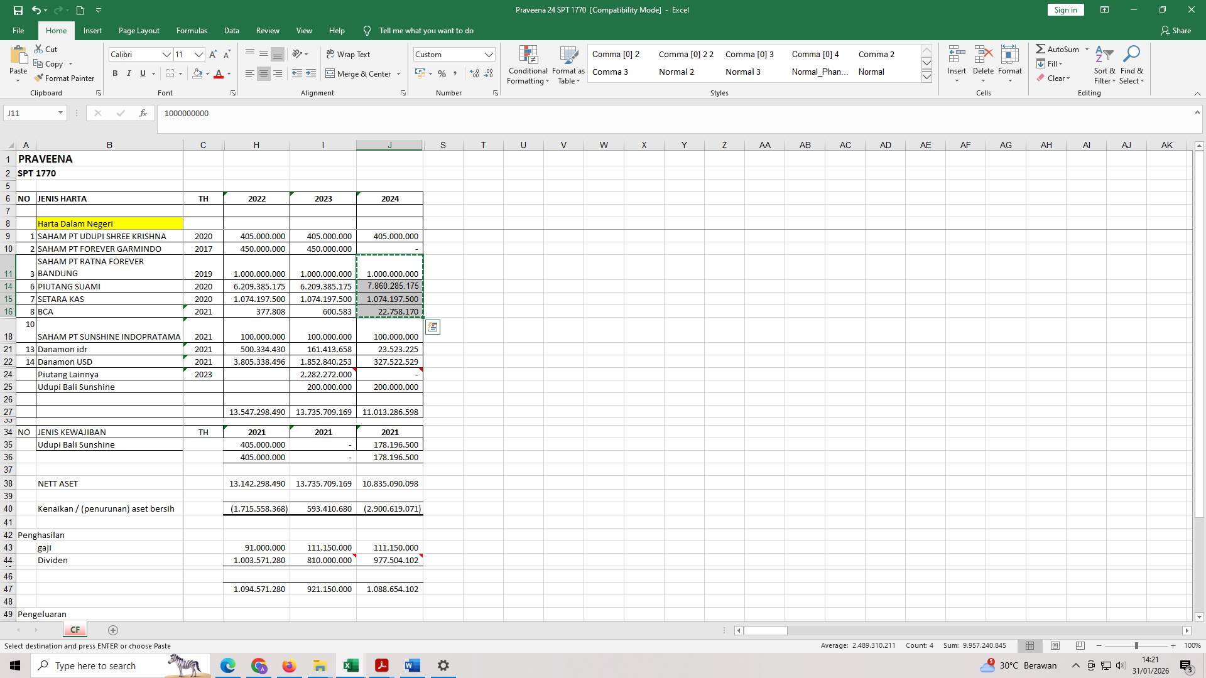
Task: Apply Format Painter
Action: coord(65,78)
